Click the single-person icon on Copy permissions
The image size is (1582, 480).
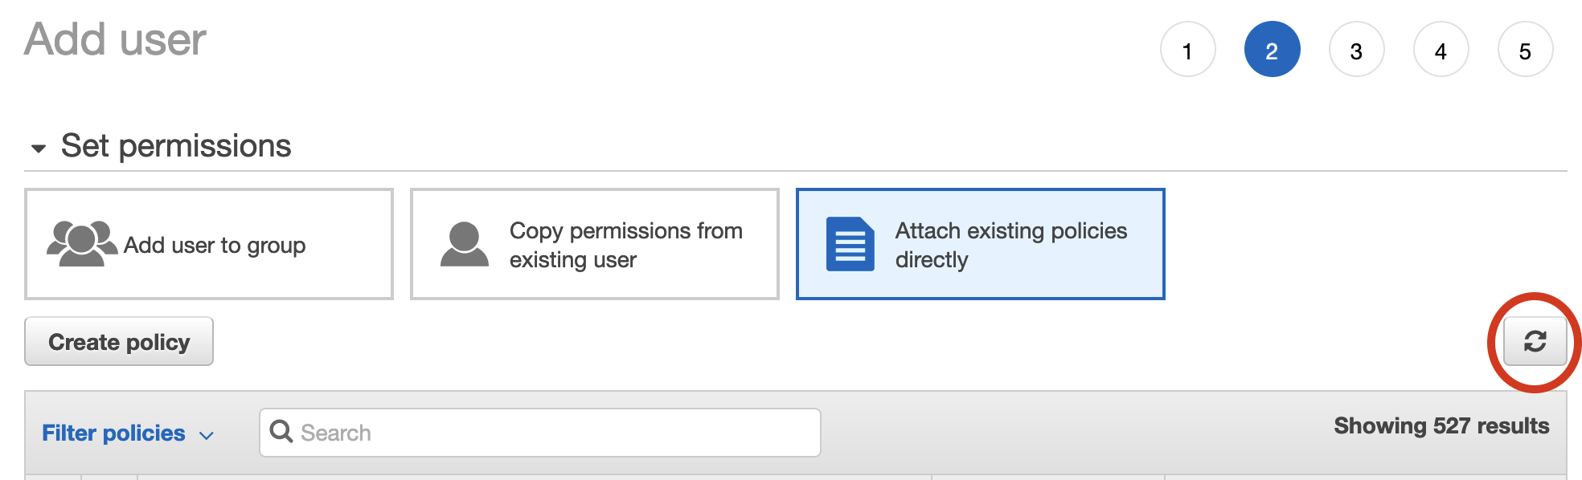[x=465, y=245]
